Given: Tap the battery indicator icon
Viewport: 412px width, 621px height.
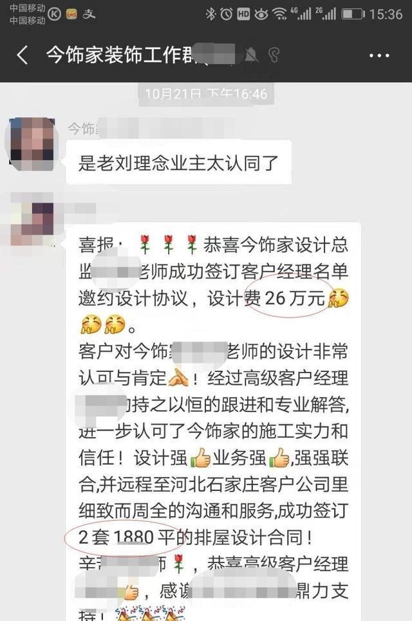Looking at the screenshot, I should pos(353,14).
